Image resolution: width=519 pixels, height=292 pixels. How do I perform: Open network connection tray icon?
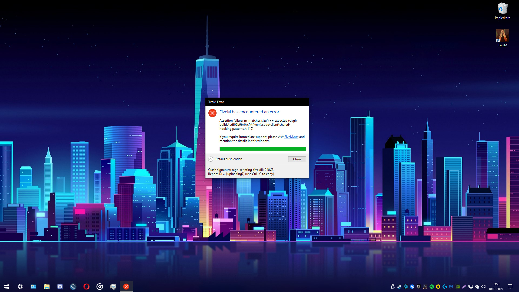471,287
